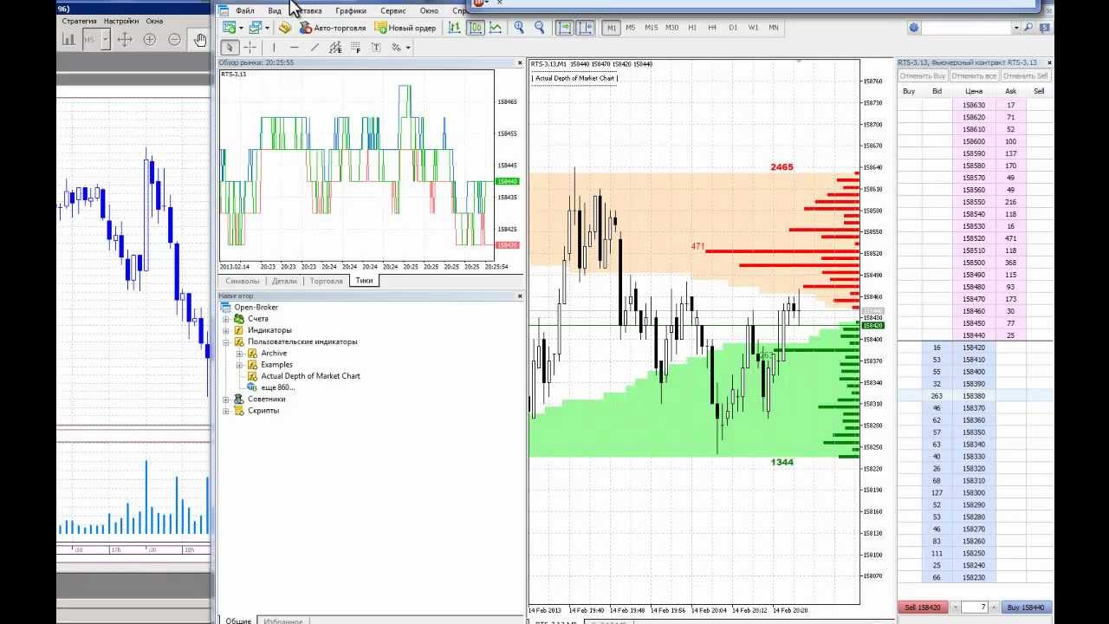Click the Market Watch toolbar icon
Image resolution: width=1109 pixels, height=624 pixels.
(284, 28)
